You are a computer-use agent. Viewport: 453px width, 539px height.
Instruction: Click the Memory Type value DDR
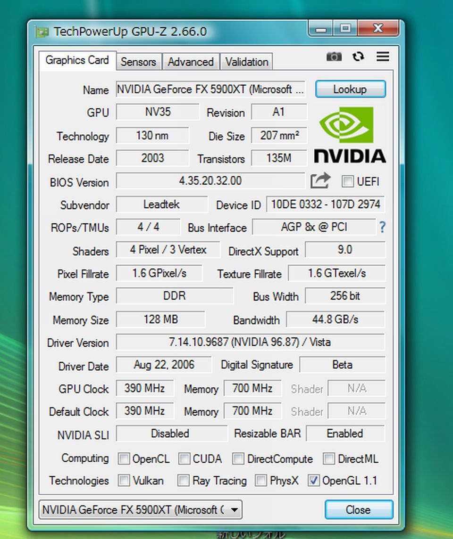click(x=175, y=296)
